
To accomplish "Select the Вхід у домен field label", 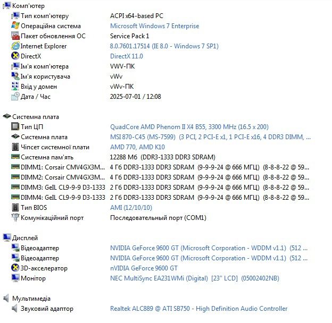I will tap(39, 87).
